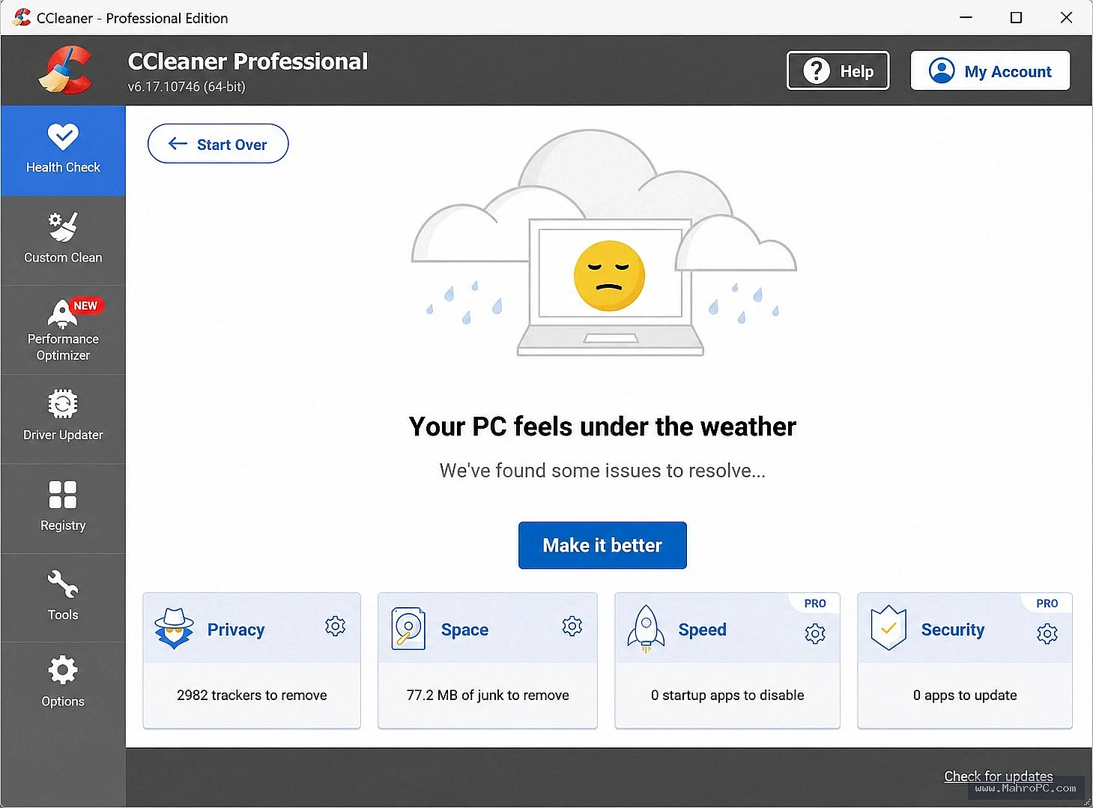Viewport: 1093px width, 808px height.
Task: Click '0 apps to update' text
Action: pyautogui.click(x=965, y=695)
